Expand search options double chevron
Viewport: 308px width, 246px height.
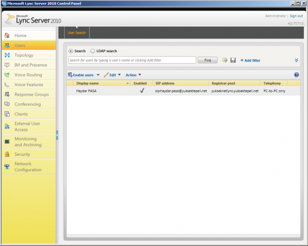coord(296,60)
